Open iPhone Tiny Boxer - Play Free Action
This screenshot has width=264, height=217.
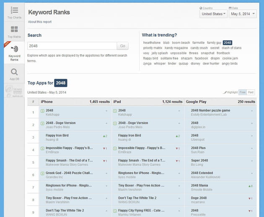coord(69,198)
